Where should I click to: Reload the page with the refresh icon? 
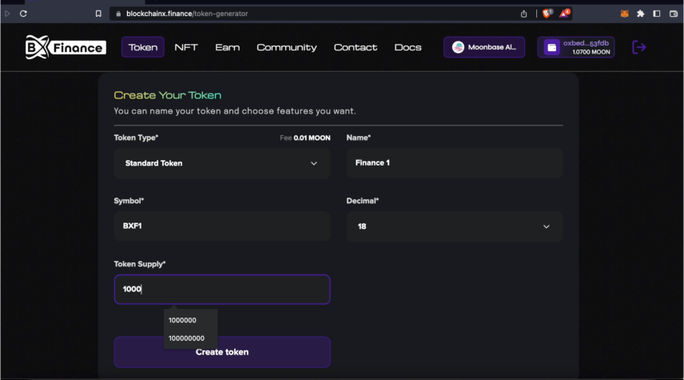tap(24, 14)
